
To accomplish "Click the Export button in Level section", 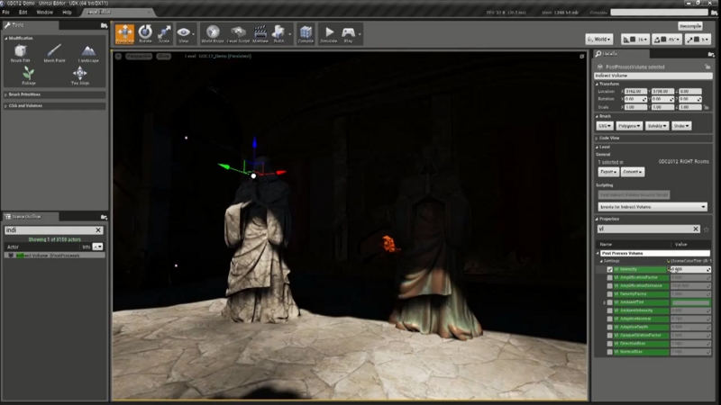I will [x=607, y=172].
